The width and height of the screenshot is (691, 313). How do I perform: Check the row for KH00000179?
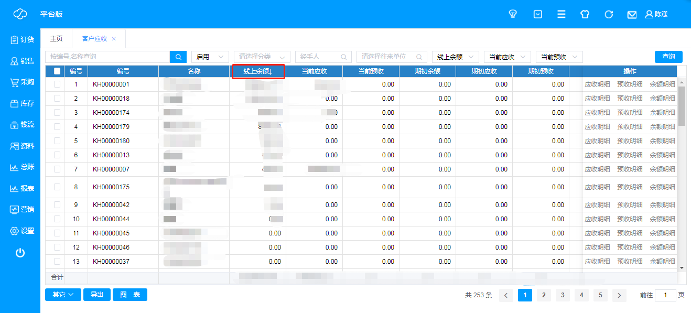coord(57,126)
